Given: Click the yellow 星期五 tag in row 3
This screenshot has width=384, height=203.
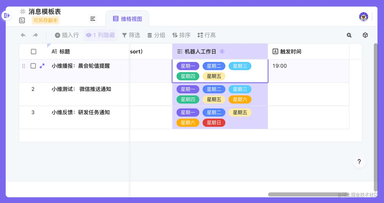Looking at the screenshot, I should click(240, 112).
